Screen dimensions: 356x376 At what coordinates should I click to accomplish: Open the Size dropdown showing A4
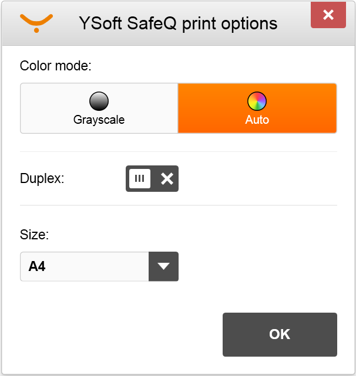pos(99,267)
